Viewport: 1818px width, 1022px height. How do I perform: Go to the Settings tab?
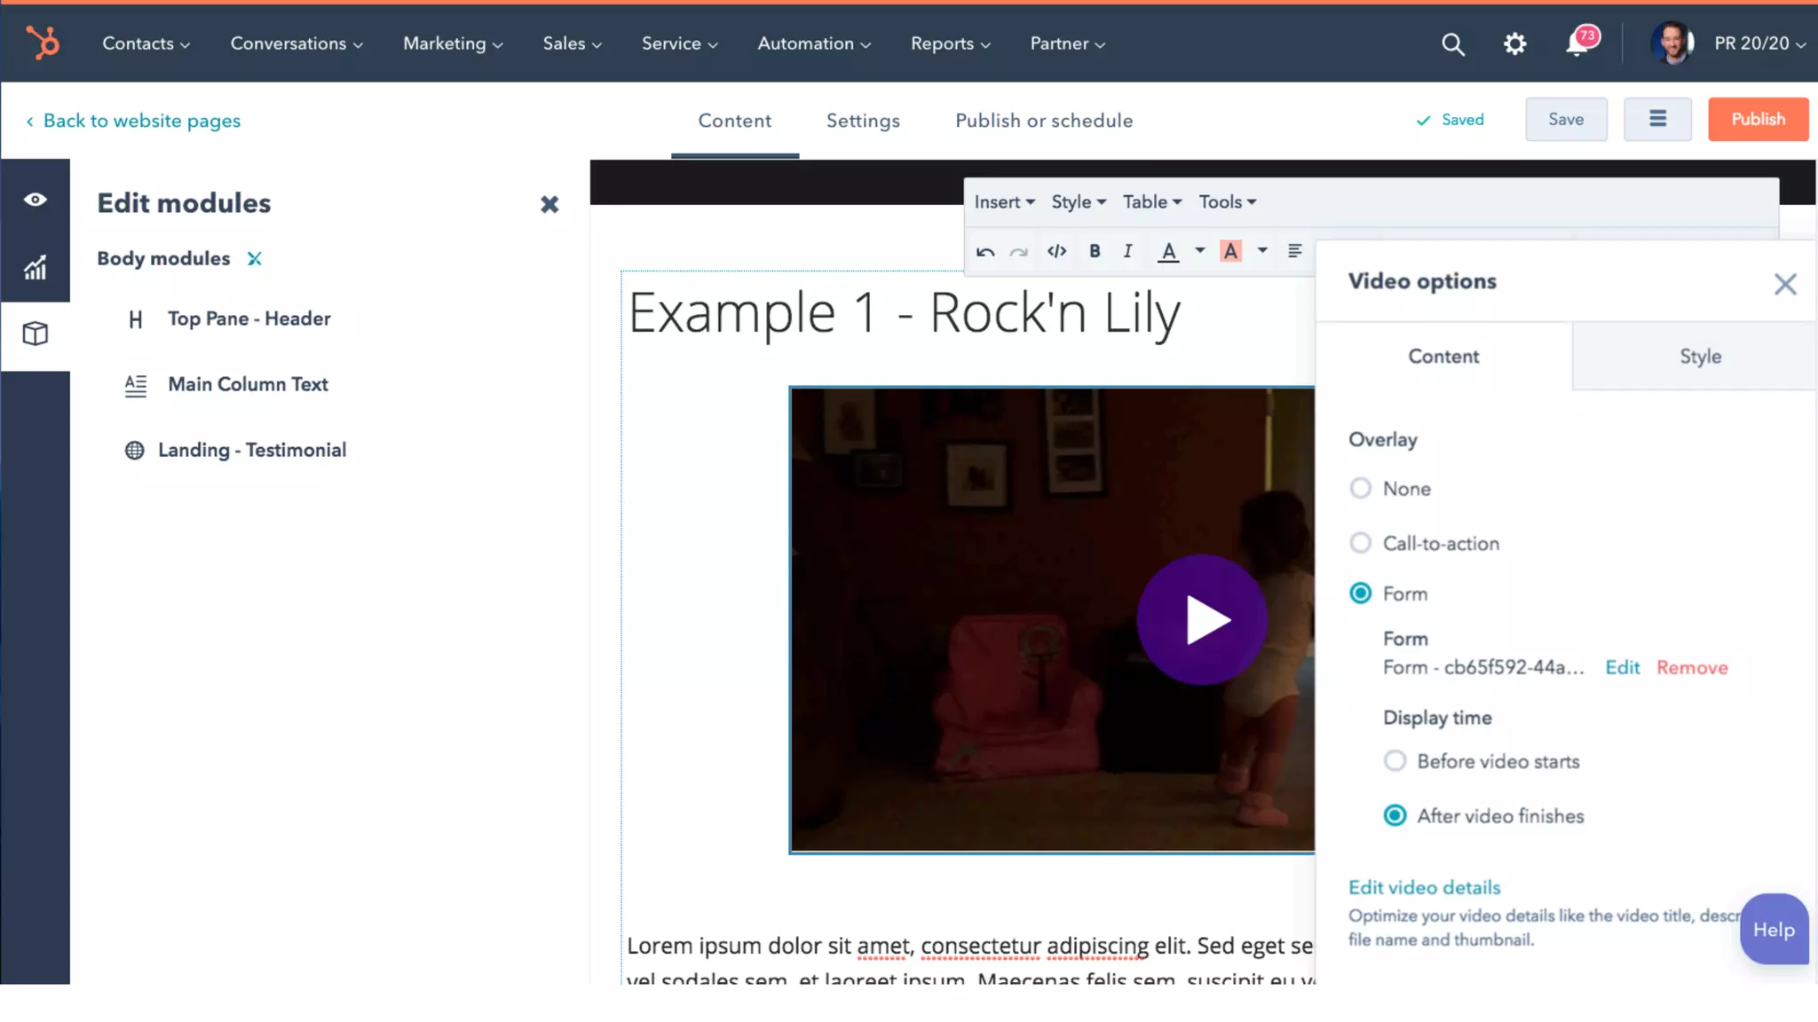pos(863,121)
